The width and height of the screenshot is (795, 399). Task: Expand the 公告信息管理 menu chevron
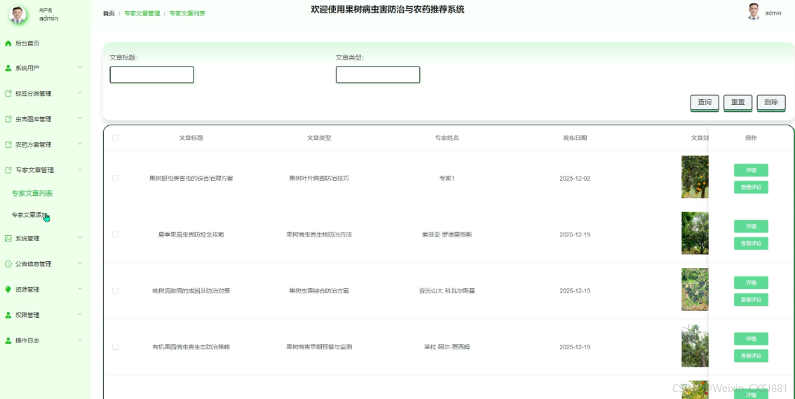80,262
